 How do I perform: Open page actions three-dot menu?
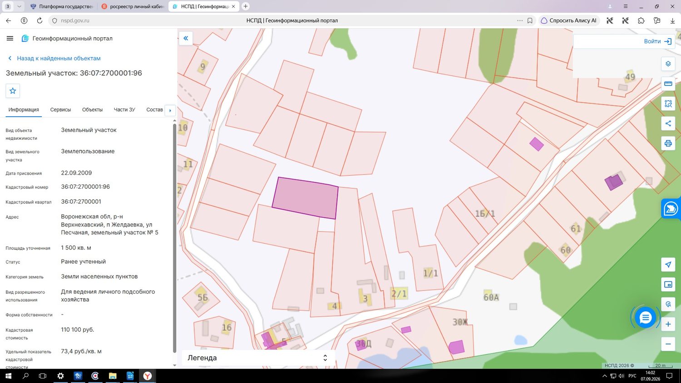coord(520,20)
